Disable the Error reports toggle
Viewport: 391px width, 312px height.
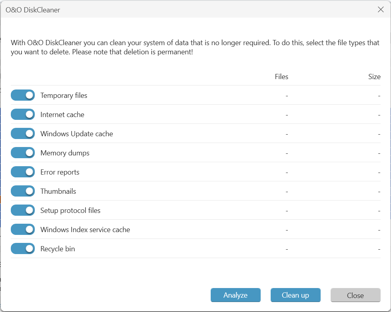(23, 172)
